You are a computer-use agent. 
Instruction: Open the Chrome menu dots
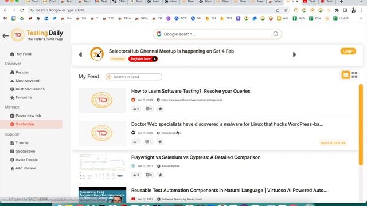(x=361, y=10)
